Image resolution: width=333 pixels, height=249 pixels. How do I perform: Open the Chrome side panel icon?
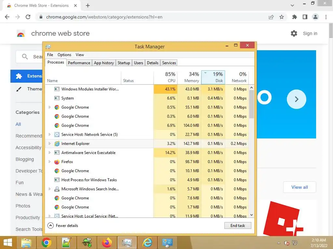(x=305, y=17)
